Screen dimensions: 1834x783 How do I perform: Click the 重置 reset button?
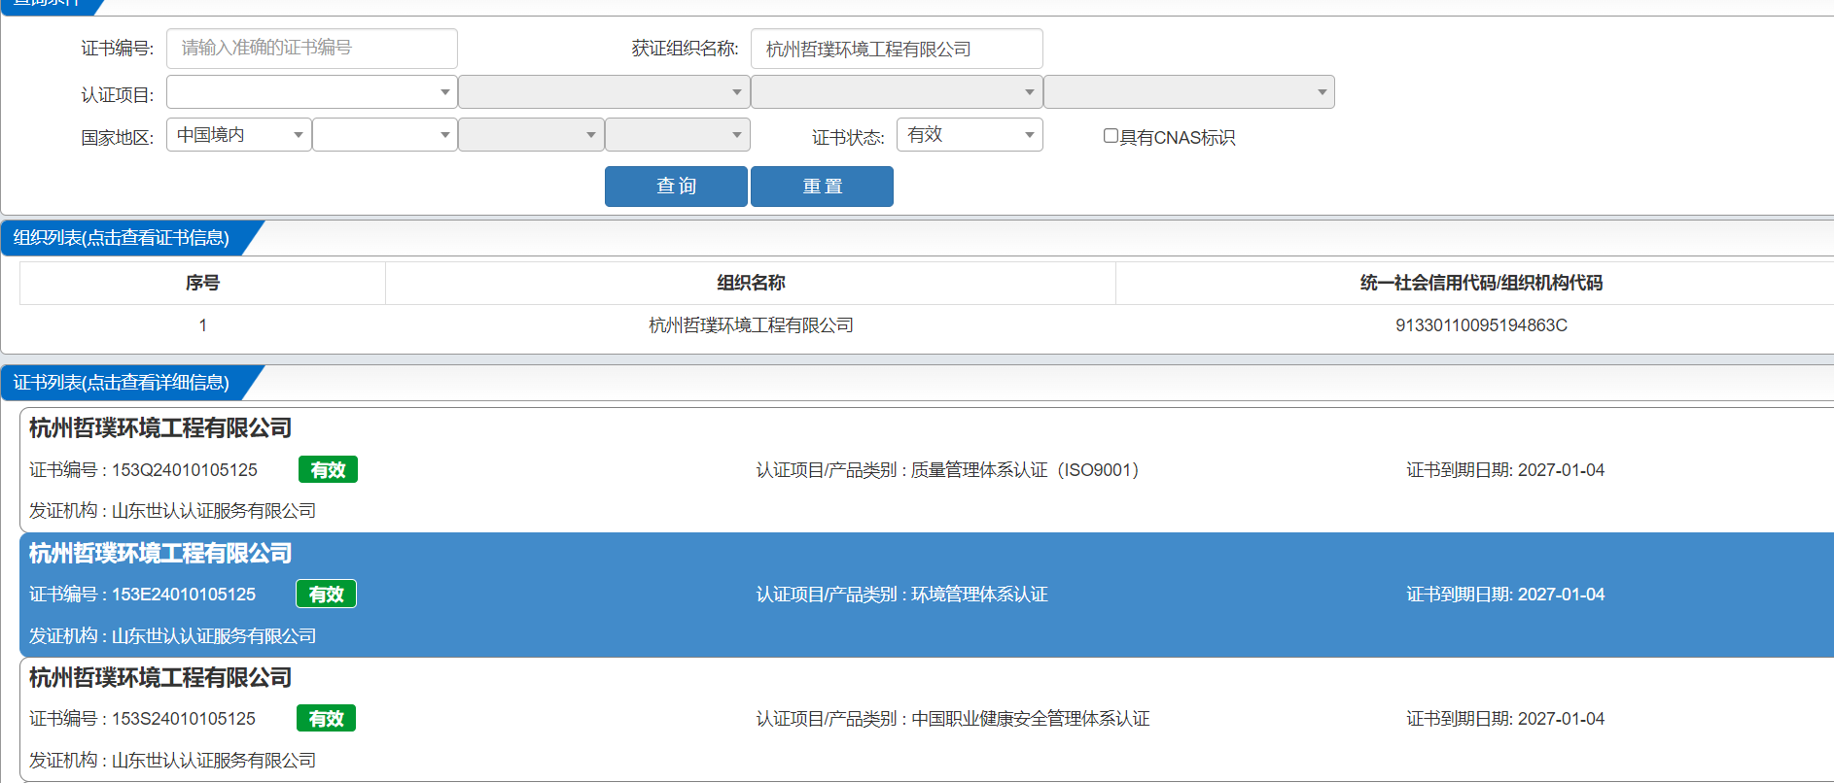(822, 187)
